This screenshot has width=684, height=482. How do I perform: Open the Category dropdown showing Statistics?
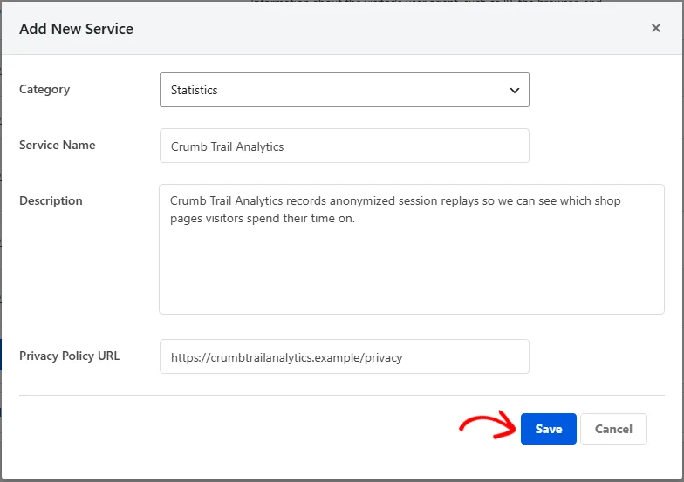tap(344, 90)
